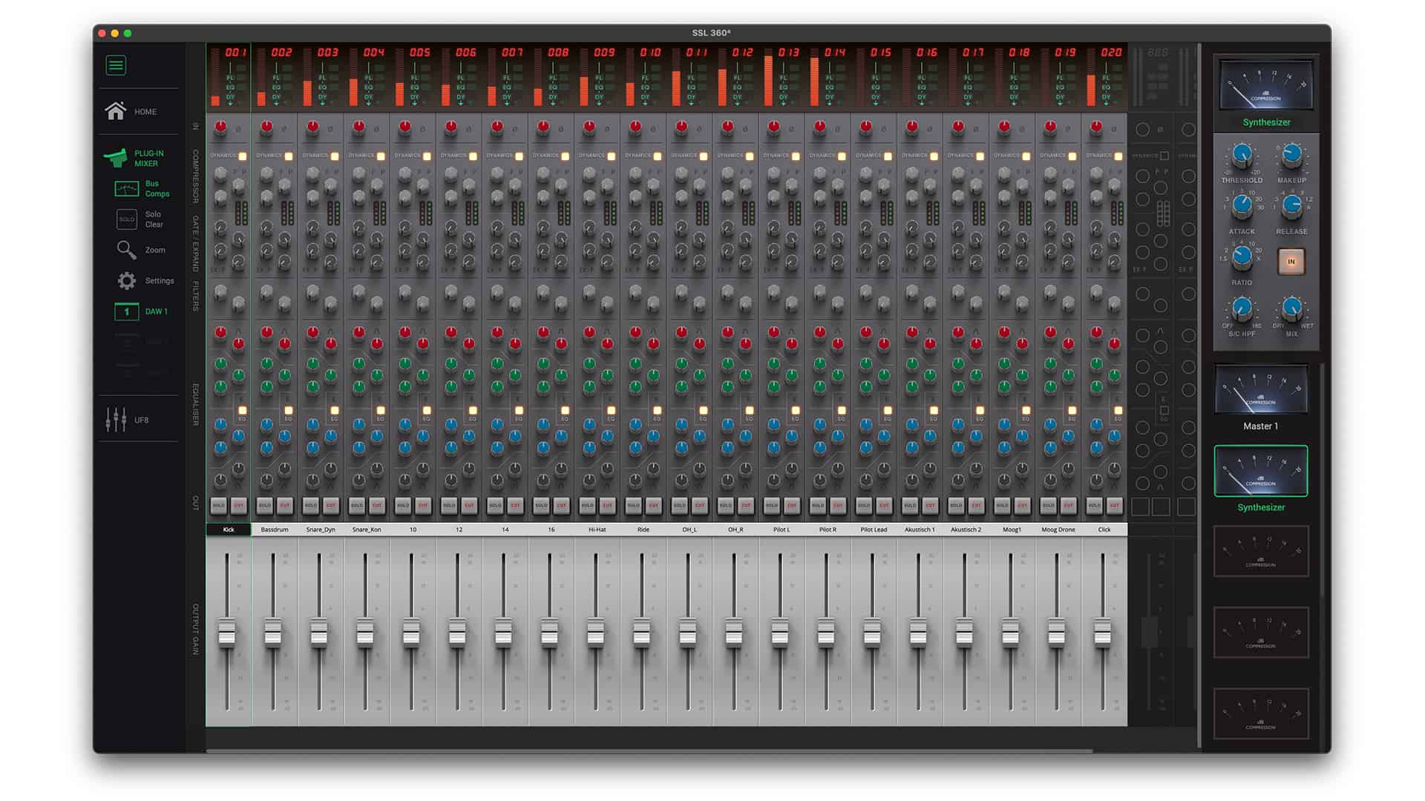
Task: Select the Hi-Hat channel name tab
Action: tap(597, 530)
